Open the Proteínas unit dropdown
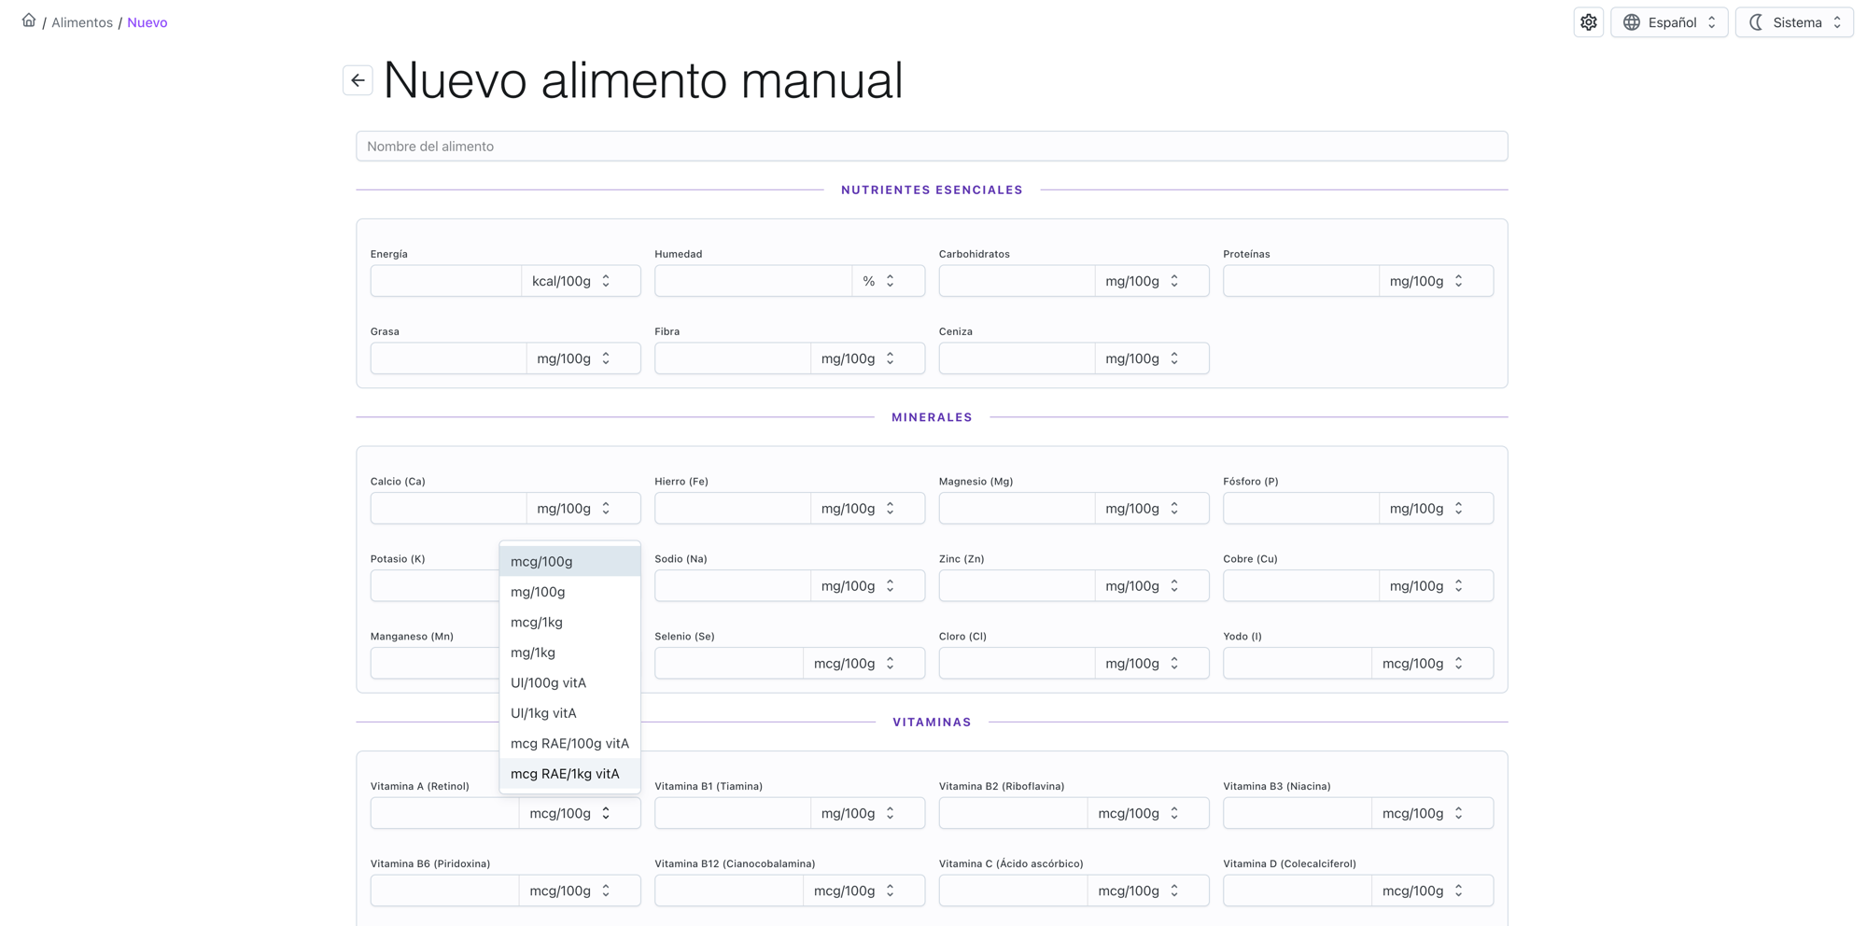The width and height of the screenshot is (1867, 926). pyautogui.click(x=1436, y=281)
